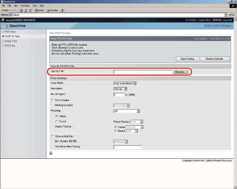This screenshot has height=189, width=237.
Task: Select the Double staple position radio button
Action: coord(116,131)
